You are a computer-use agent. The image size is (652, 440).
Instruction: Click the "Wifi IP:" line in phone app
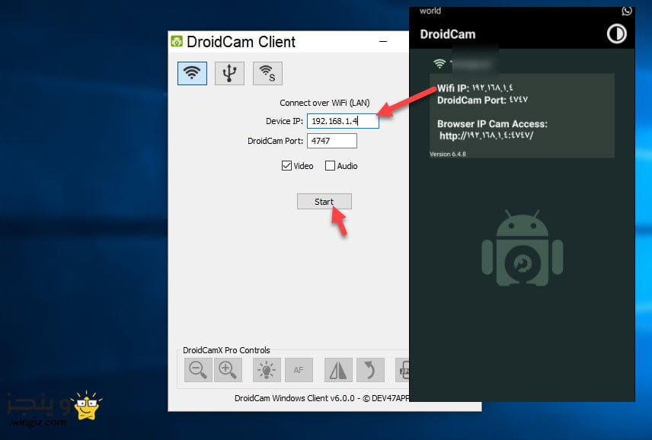pos(475,88)
